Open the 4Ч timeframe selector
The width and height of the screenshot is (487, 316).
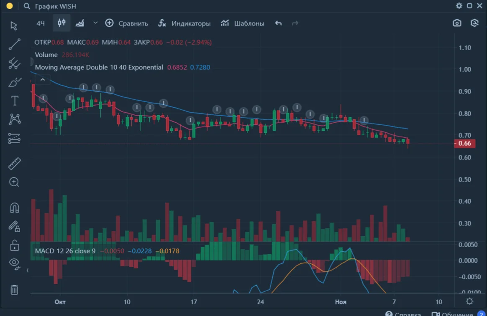[41, 23]
